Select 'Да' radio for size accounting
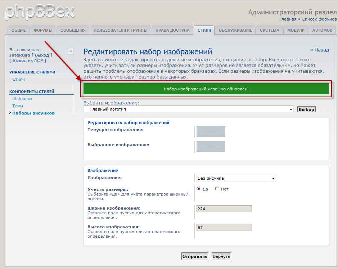Viewport: 338px width, 269px height. pyautogui.click(x=199, y=189)
